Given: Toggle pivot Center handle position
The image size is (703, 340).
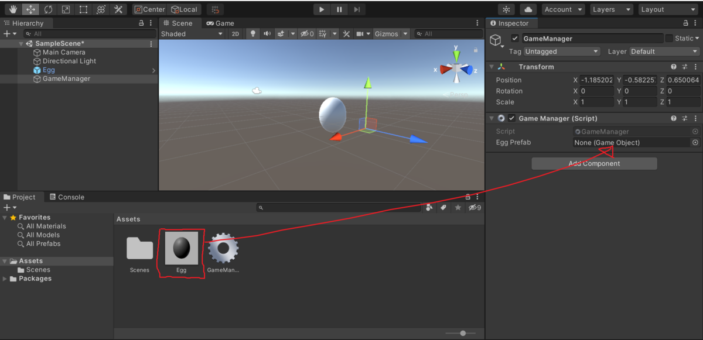Looking at the screenshot, I should click(x=150, y=9).
